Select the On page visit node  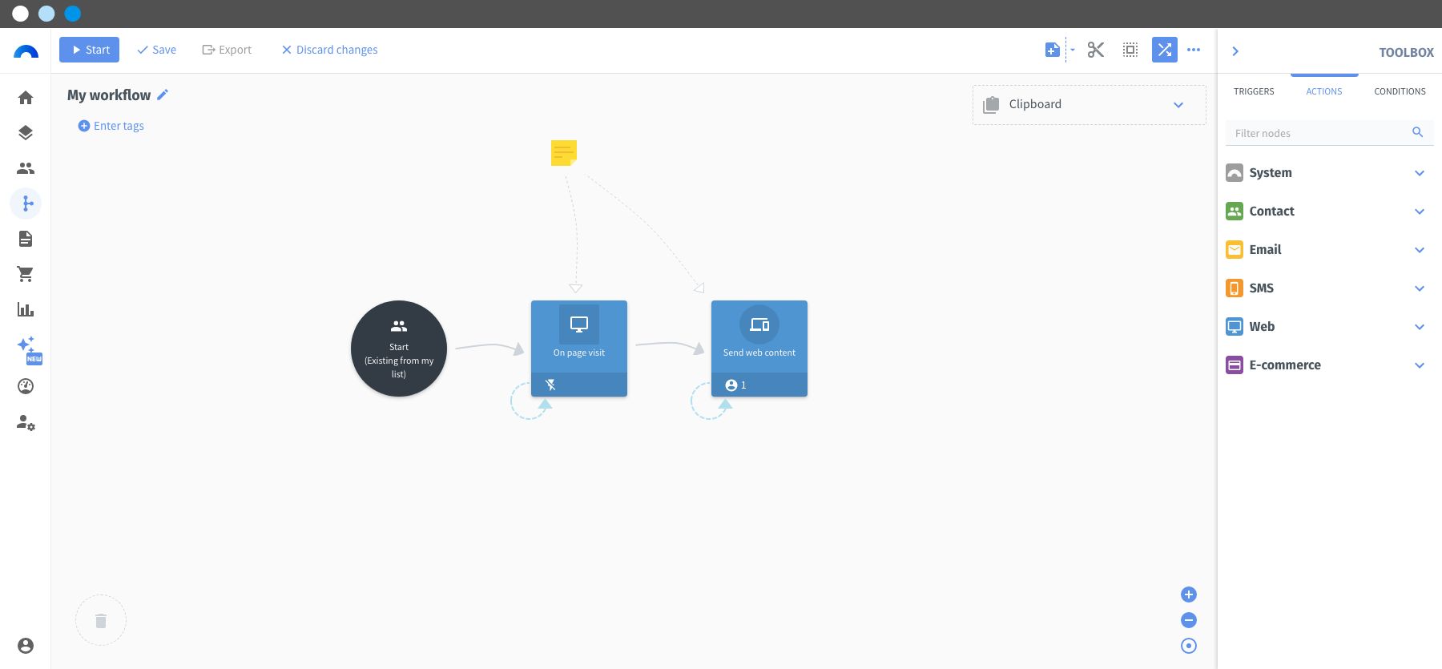click(x=579, y=349)
